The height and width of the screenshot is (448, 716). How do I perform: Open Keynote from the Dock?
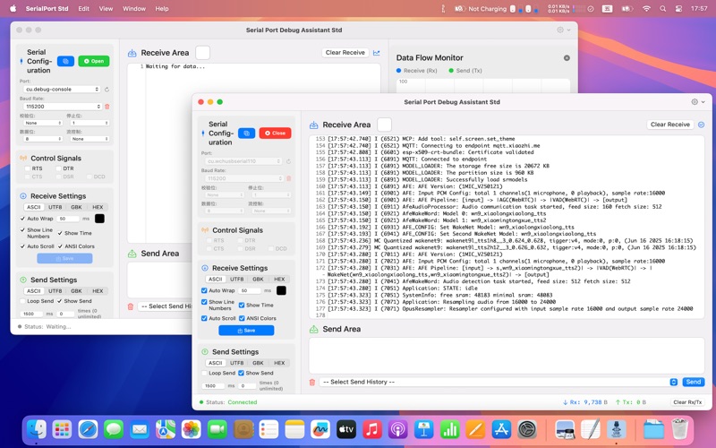(x=423, y=429)
